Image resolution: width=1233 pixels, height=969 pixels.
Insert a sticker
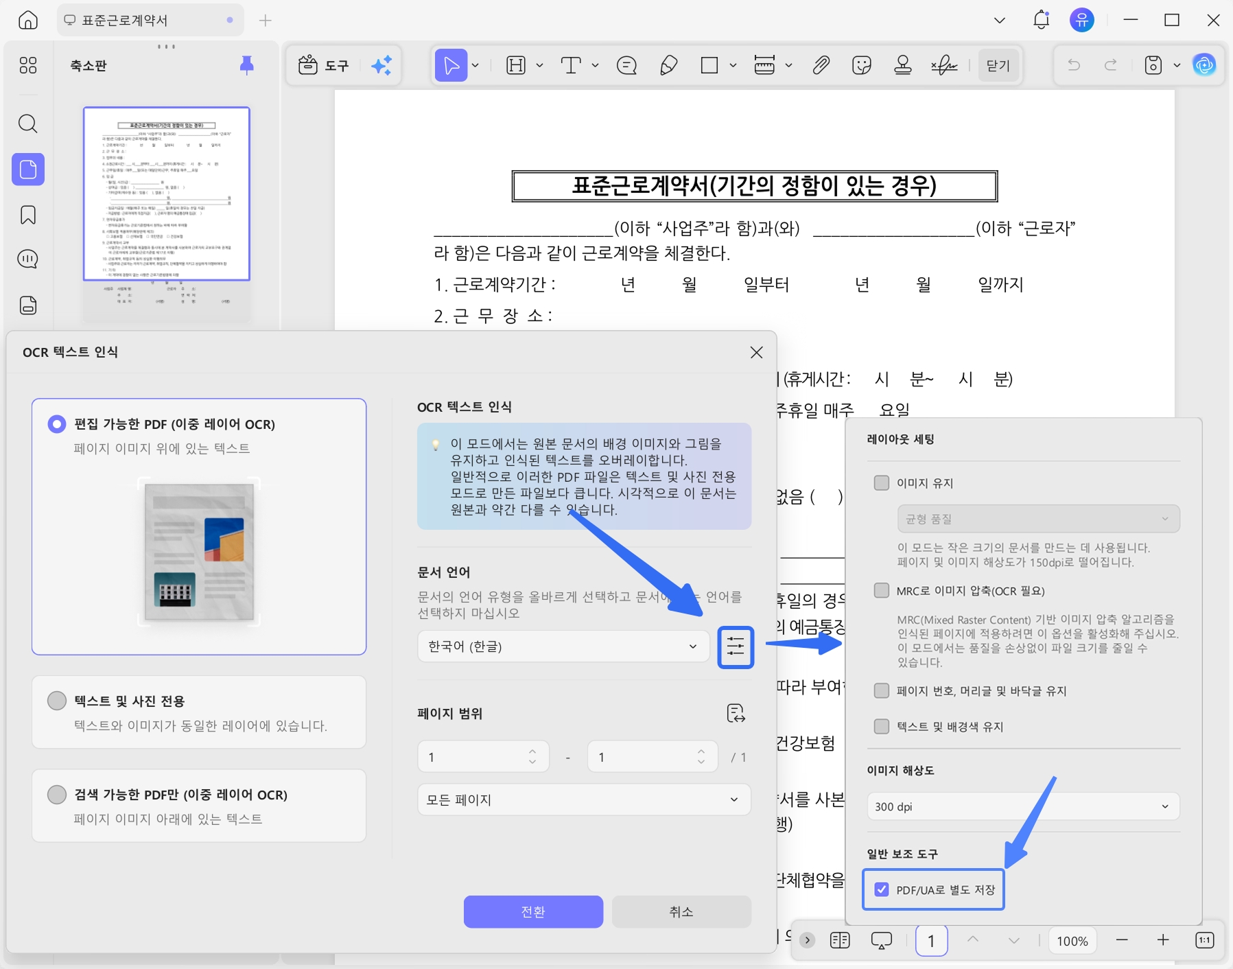tap(861, 65)
